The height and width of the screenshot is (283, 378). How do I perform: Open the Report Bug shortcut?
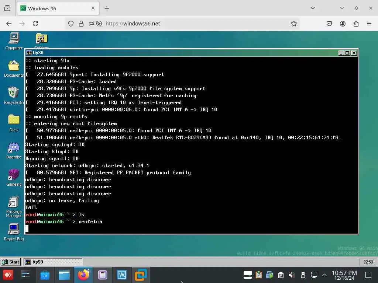point(14,232)
